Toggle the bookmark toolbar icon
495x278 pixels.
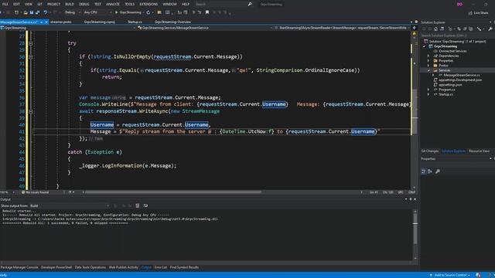coord(207,12)
